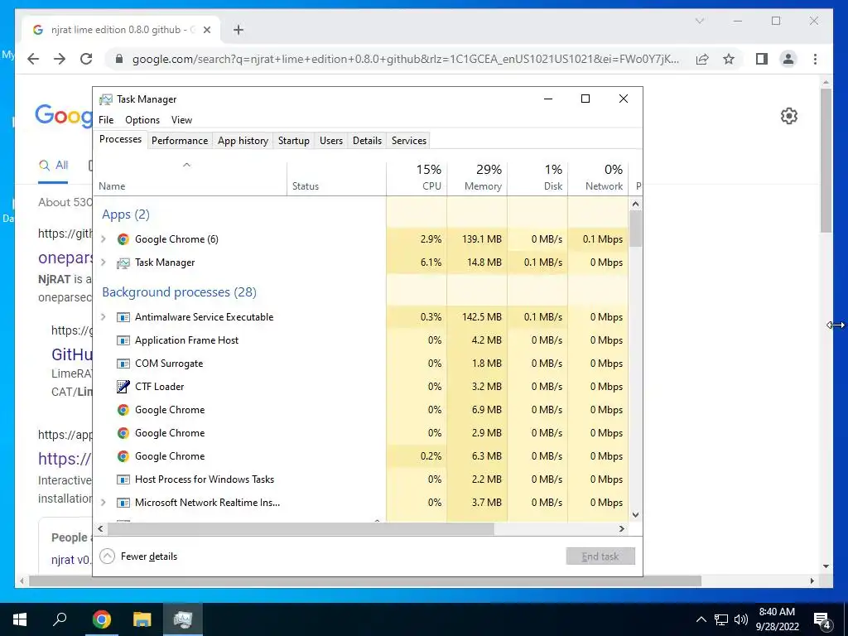
Task: Click the Task Manager horizontal scrollbar thumb
Action: (301, 529)
